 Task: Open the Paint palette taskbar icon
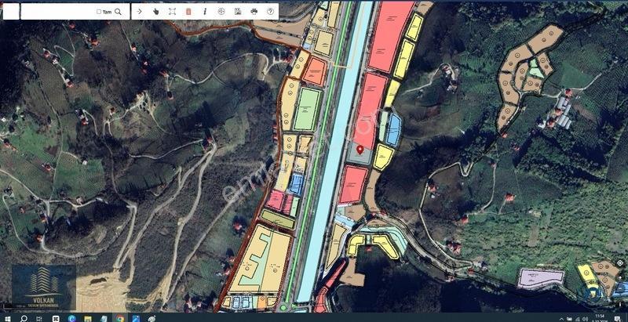point(152,318)
